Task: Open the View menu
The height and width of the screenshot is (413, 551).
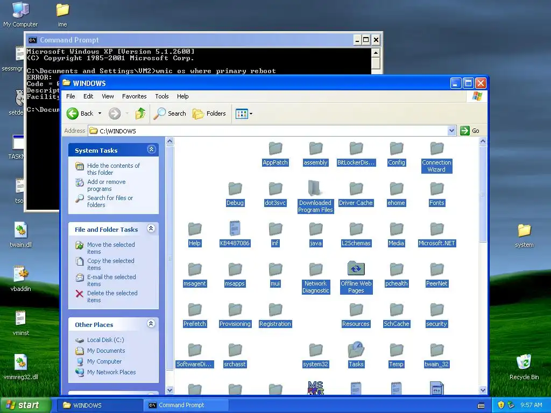Action: click(108, 96)
